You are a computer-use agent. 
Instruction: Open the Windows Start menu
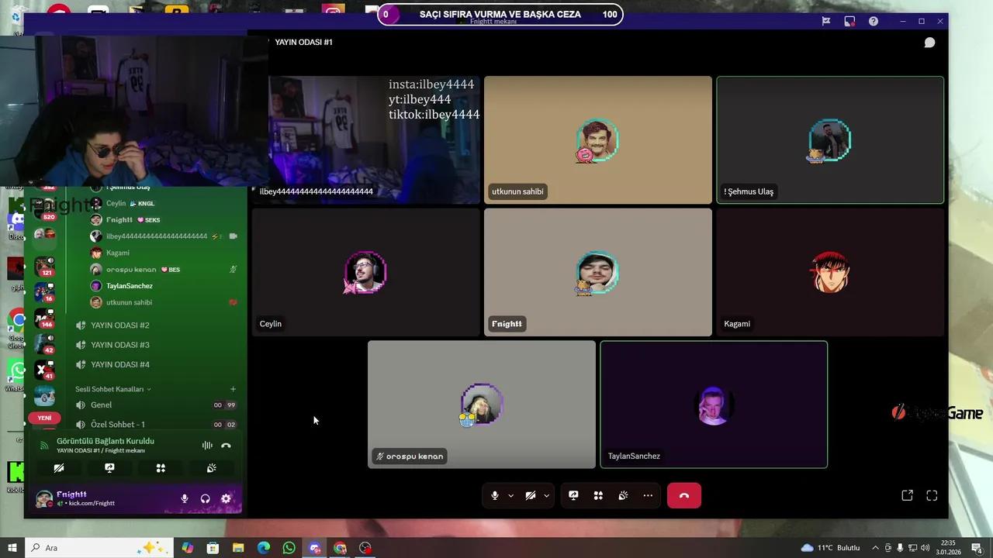12,548
